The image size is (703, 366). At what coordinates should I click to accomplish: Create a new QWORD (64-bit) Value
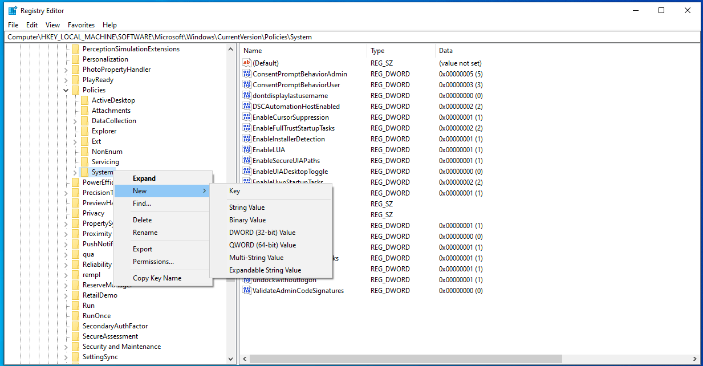271,245
